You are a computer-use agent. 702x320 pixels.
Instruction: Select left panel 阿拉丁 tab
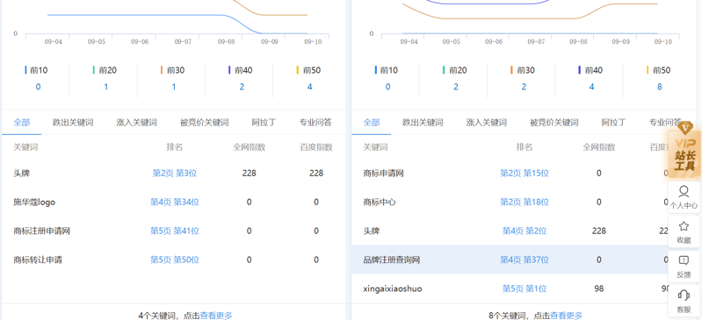point(264,122)
